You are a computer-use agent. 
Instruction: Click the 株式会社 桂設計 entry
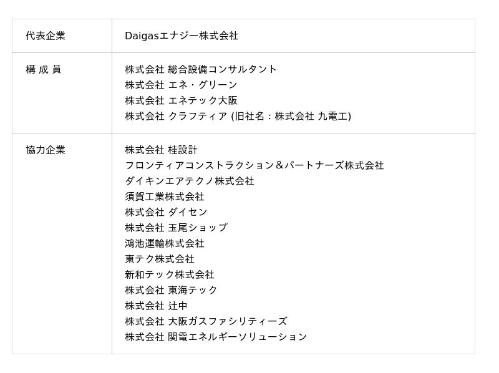tap(161, 150)
